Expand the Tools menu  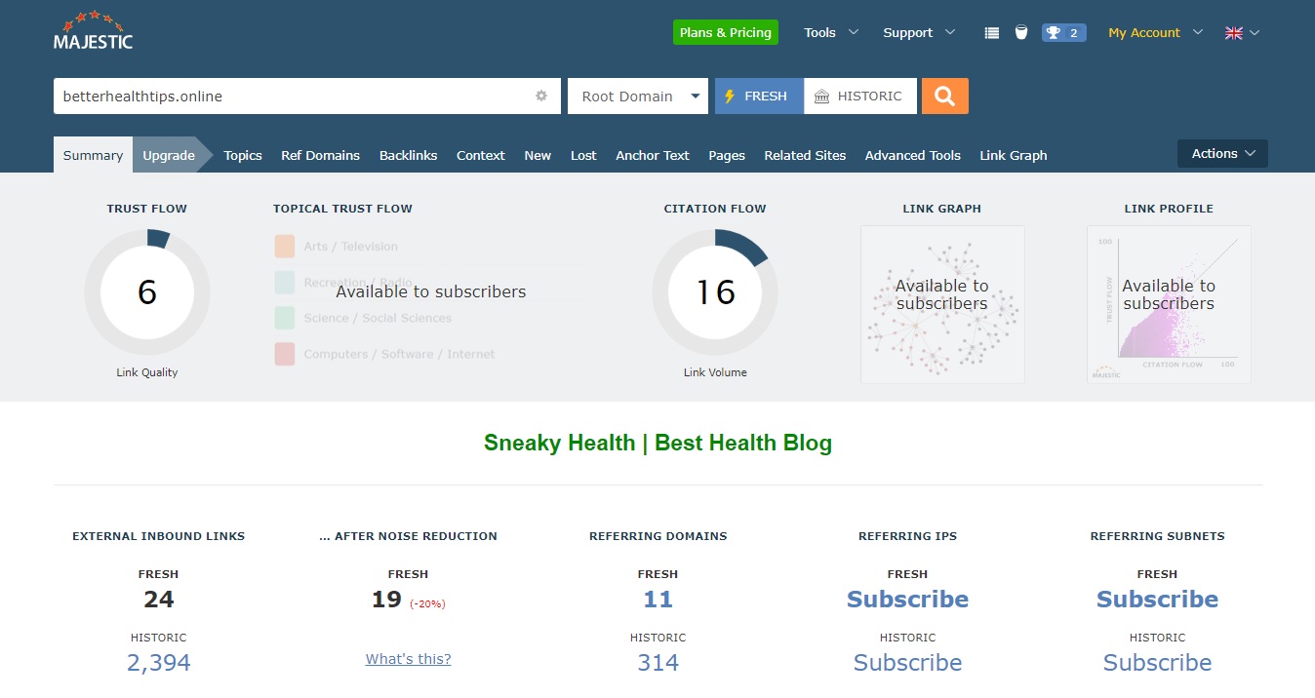(831, 32)
